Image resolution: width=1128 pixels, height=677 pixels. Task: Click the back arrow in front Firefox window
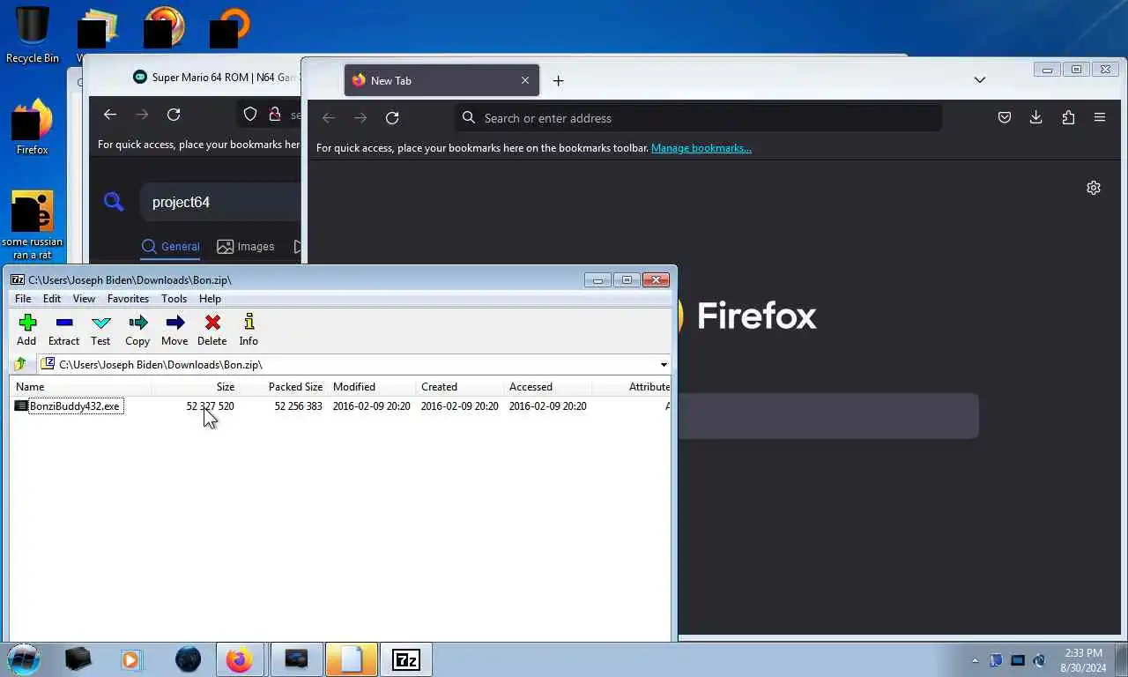[329, 118]
